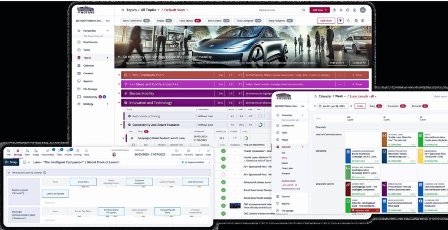Toggle Story Status filter switch
This screenshot has width=448, height=230.
point(226,21)
